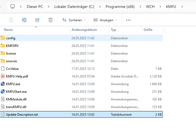This screenshot has height=131, width=196.
Task: Click the Rename icon in toolbar
Action: (x=24, y=20)
